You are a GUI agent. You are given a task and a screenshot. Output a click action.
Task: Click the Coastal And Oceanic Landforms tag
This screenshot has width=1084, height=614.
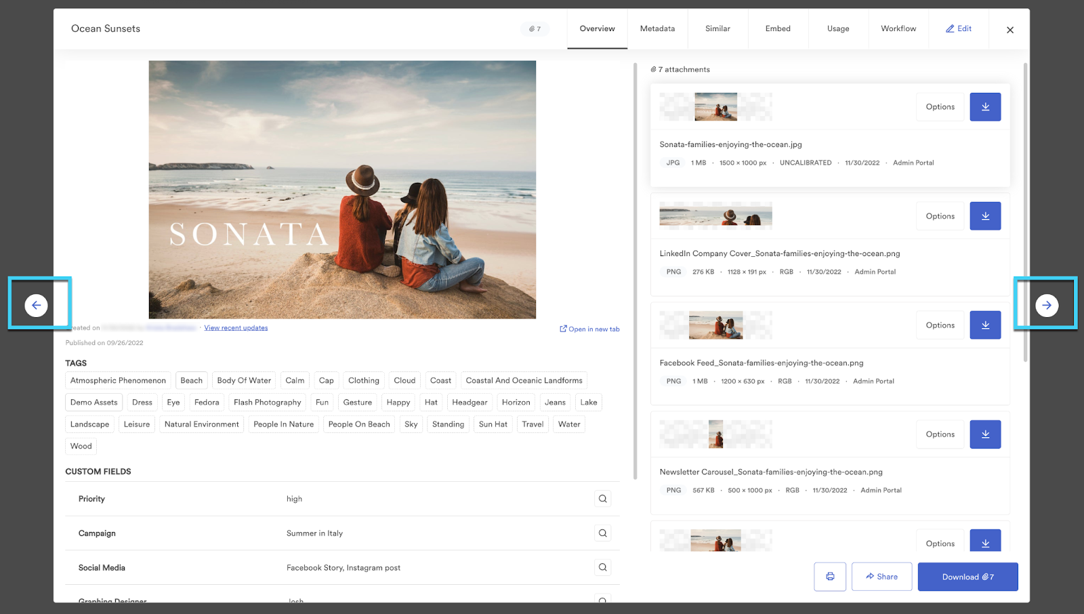524,381
